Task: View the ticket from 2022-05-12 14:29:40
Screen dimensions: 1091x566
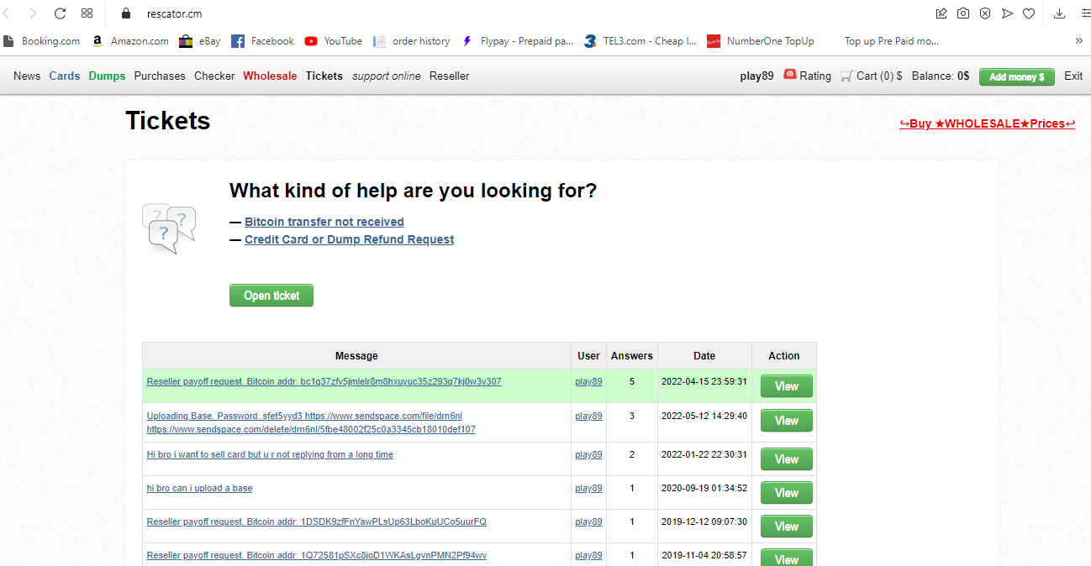Action: coord(787,421)
